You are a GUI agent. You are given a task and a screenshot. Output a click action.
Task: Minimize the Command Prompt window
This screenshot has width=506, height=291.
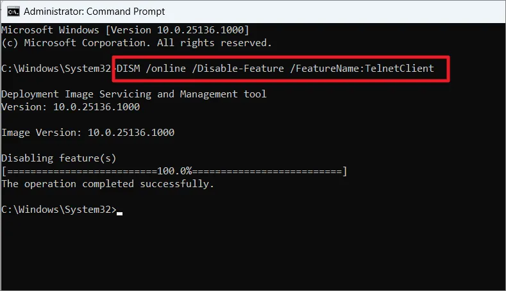click(x=417, y=11)
